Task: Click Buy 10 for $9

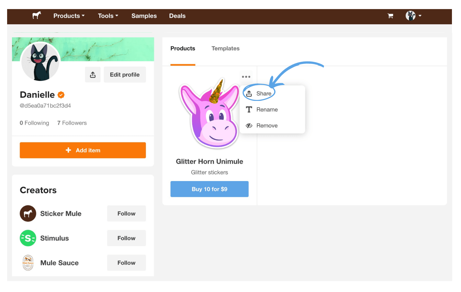Action: [209, 189]
